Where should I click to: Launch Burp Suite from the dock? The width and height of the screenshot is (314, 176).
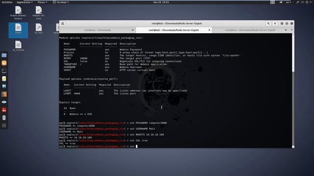4,63
